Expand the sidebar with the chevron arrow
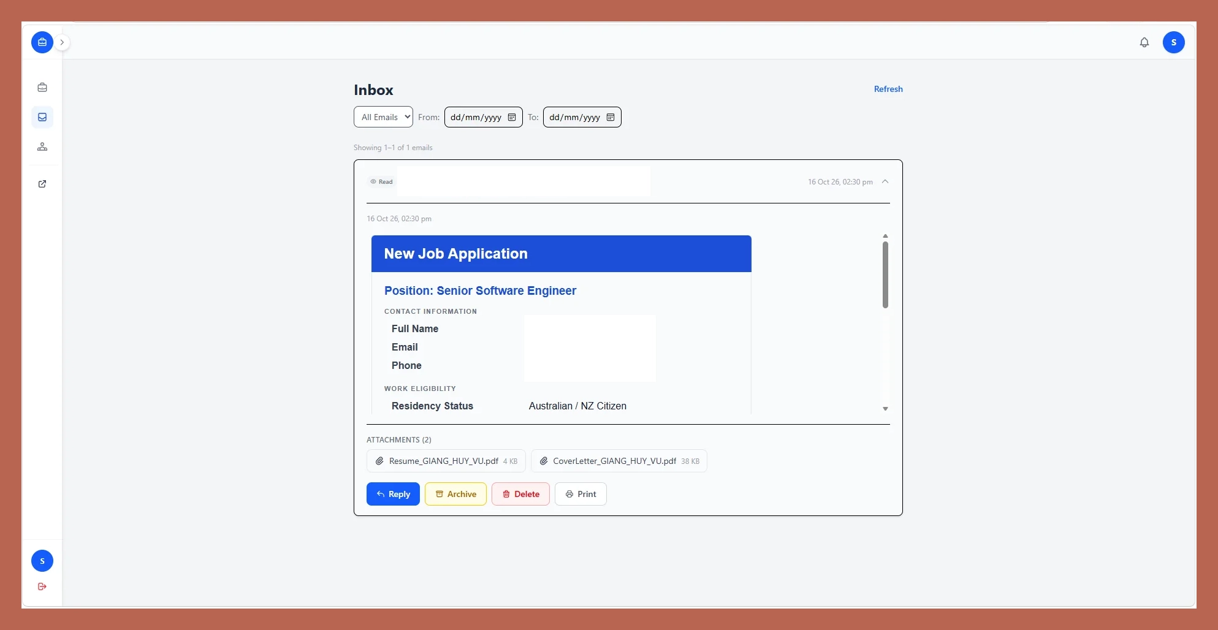The width and height of the screenshot is (1218, 630). click(62, 42)
